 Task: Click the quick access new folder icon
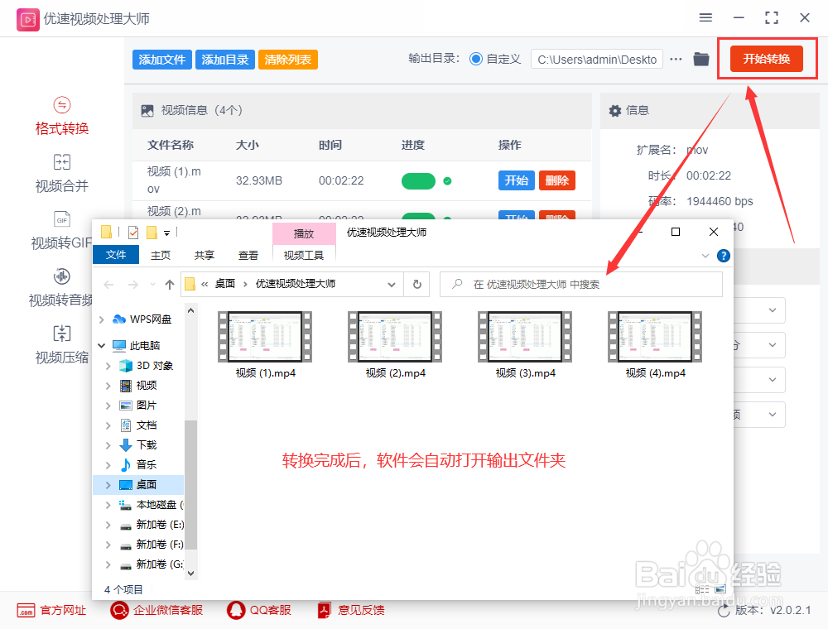coord(152,233)
